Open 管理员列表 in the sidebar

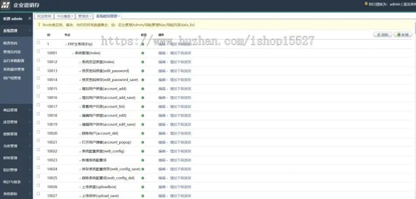pyautogui.click(x=12, y=52)
